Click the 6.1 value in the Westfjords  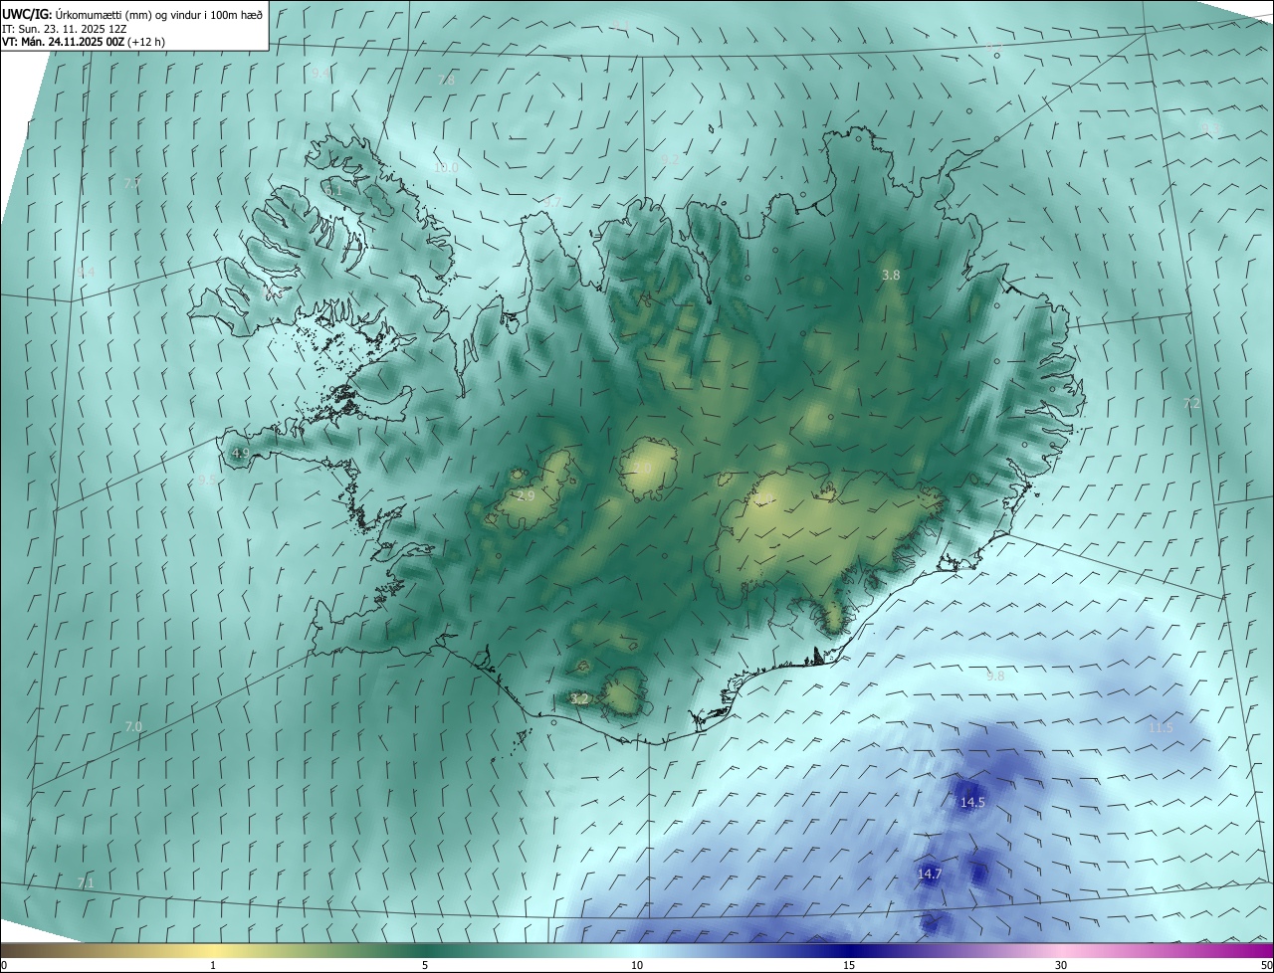point(332,189)
